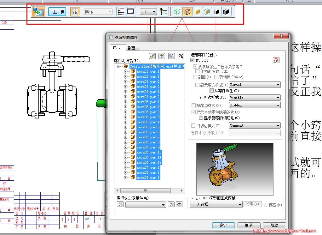
Task: Toggle the 显示(S) checkbox
Action: coord(193,60)
